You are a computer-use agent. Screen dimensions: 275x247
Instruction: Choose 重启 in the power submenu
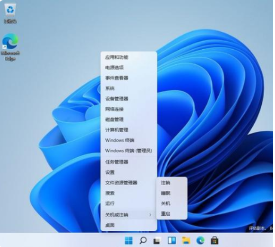[165, 214]
